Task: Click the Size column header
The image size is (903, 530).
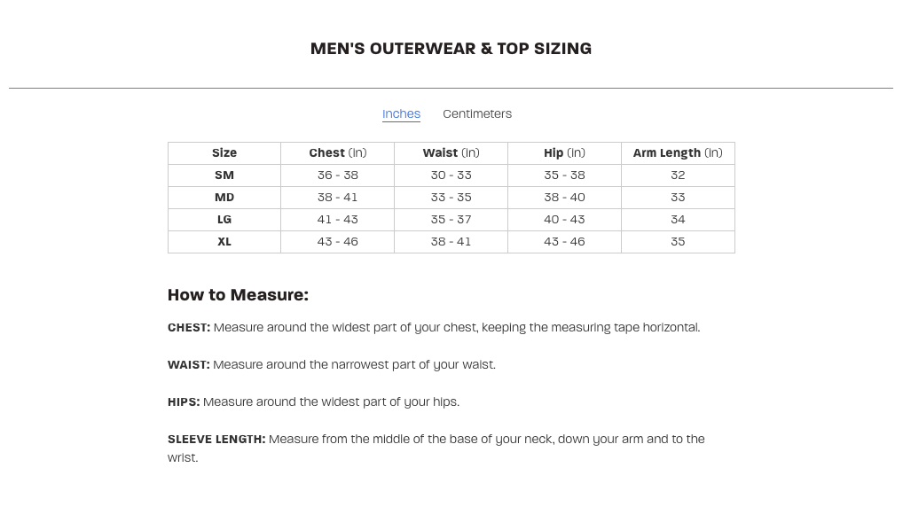Action: [224, 152]
